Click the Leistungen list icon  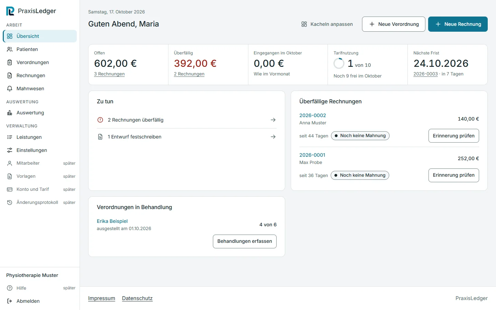coord(10,137)
